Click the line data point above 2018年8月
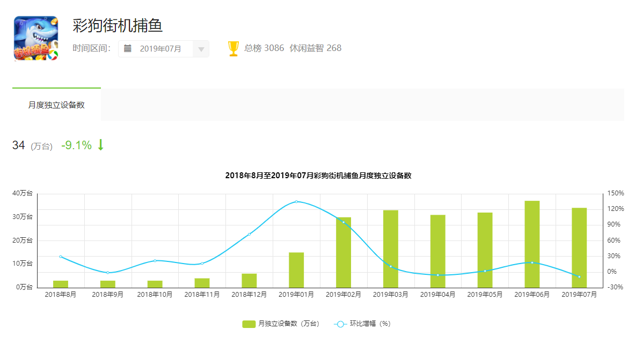635x343 pixels. (61, 257)
